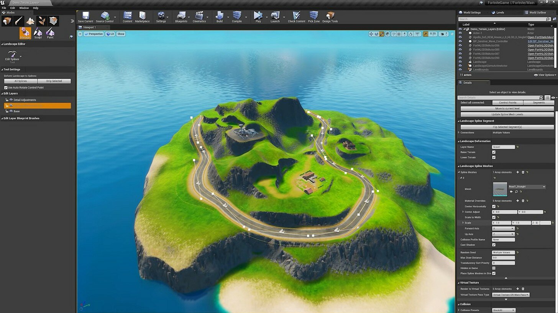
Task: Click the Edit Splines tool icon
Action: [12, 55]
